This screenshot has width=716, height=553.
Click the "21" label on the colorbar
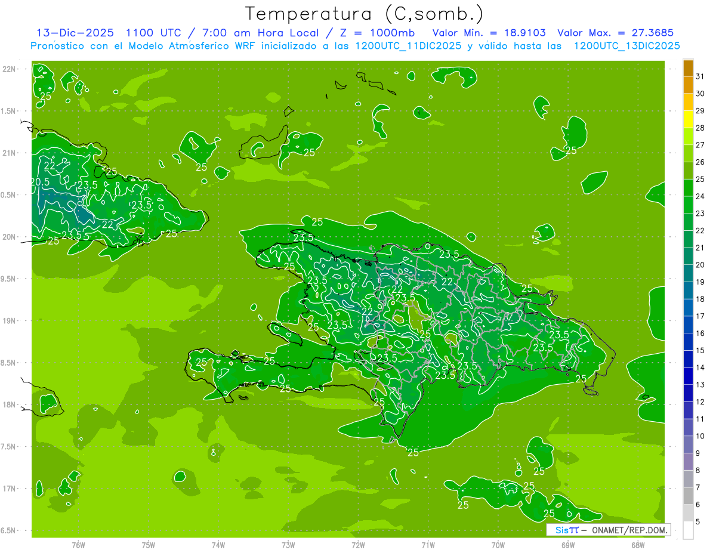[700, 248]
